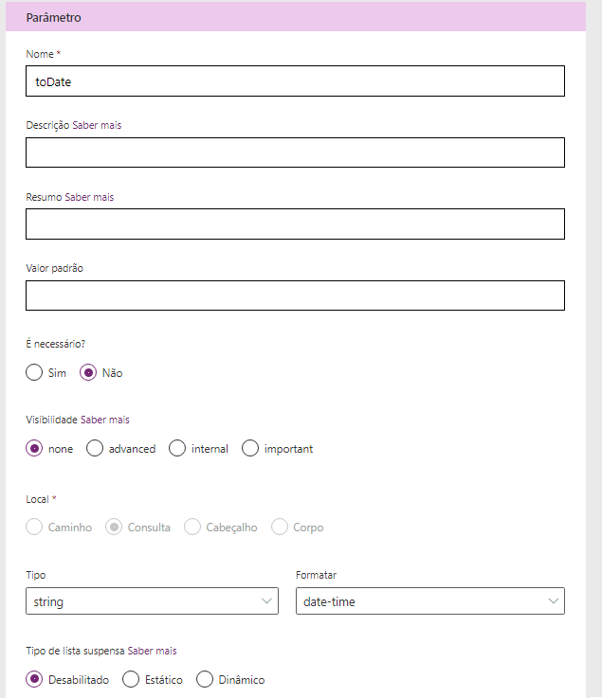Select Sim for É necessário
Viewport: 602px width, 698px height.
35,373
